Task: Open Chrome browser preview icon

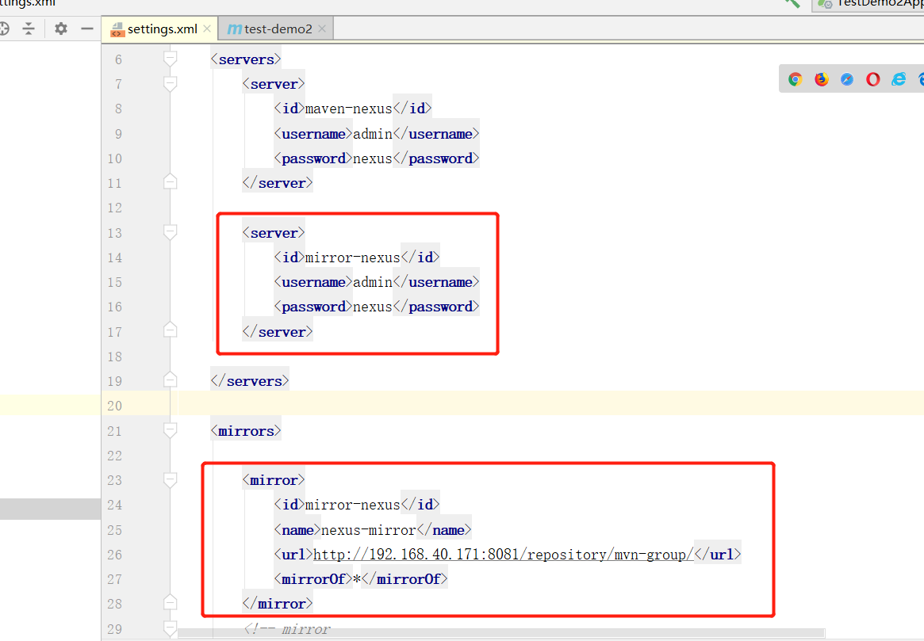Action: pos(795,79)
